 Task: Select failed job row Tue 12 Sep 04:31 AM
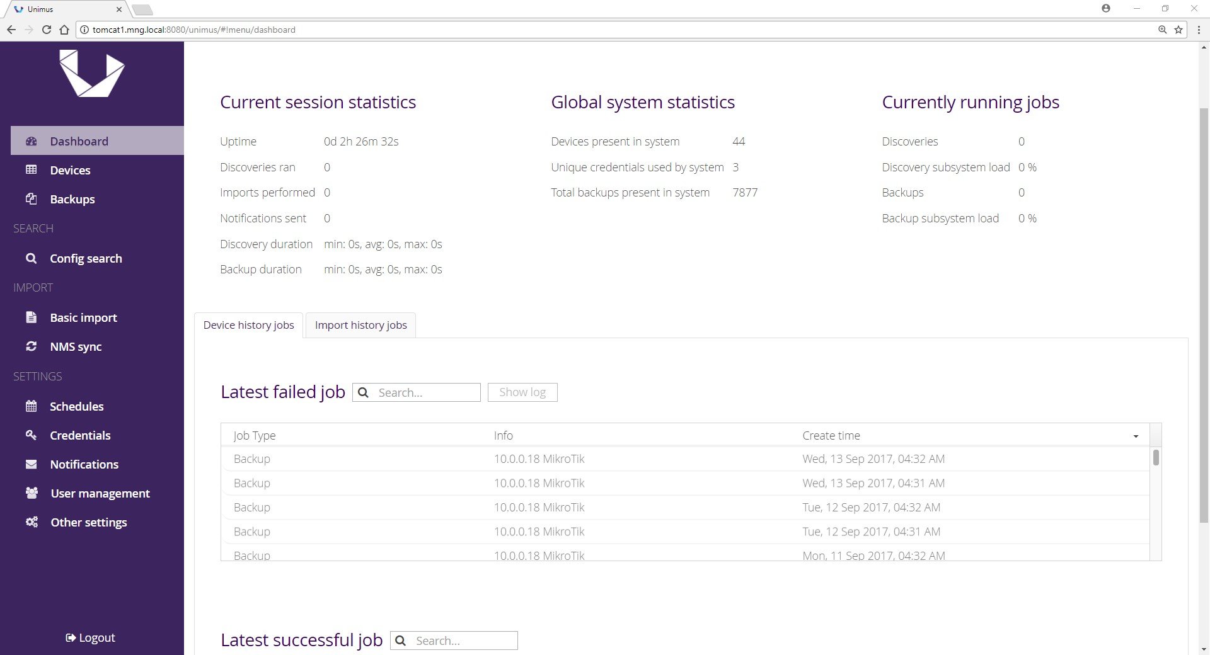click(x=685, y=532)
